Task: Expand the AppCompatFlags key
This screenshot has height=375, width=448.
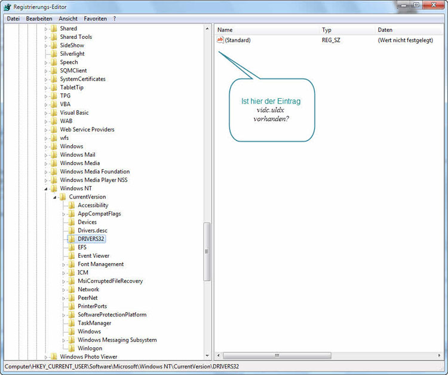Action: pos(63,214)
